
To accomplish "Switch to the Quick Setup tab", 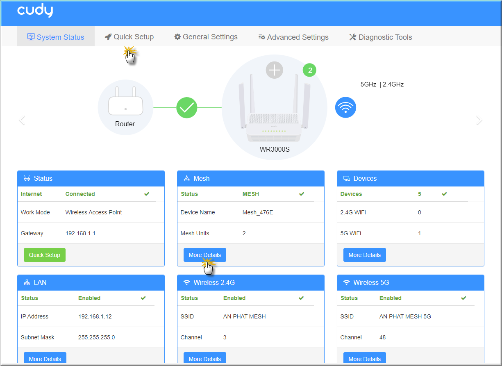I will [x=129, y=37].
